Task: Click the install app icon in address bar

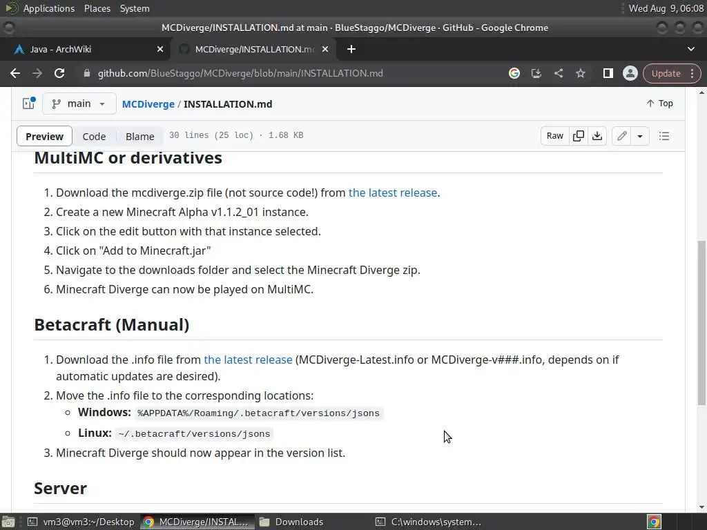Action: 536,73
